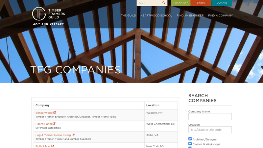Open Bensonwood external link icon
The width and height of the screenshot is (263, 148).
[x=55, y=112]
